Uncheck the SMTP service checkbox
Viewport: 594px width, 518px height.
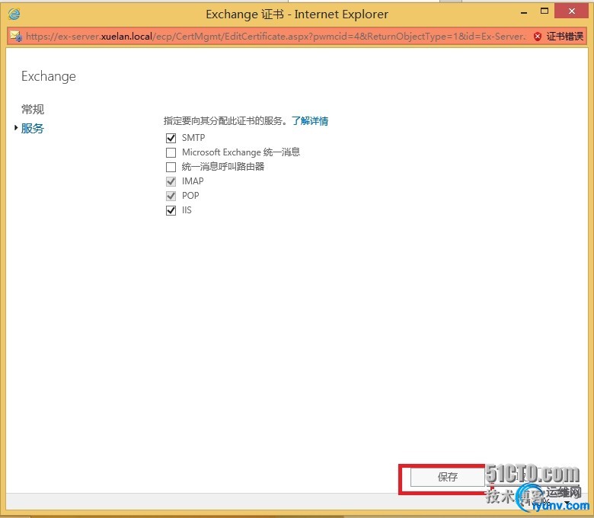pos(171,138)
